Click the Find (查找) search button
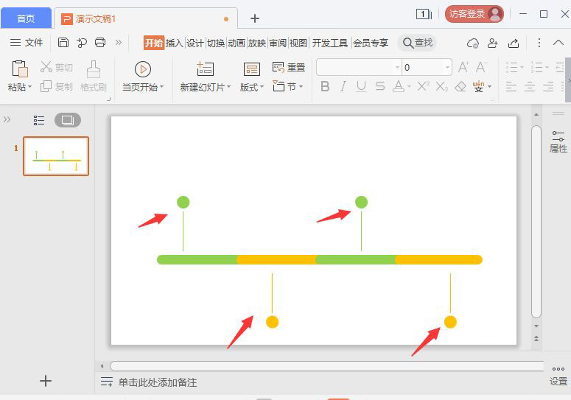Viewport: 571px width, 400px height. 417,43
